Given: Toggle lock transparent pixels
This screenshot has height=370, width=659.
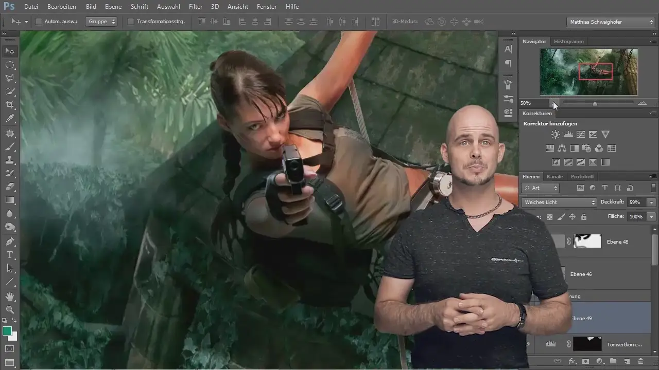Looking at the screenshot, I should coord(550,217).
